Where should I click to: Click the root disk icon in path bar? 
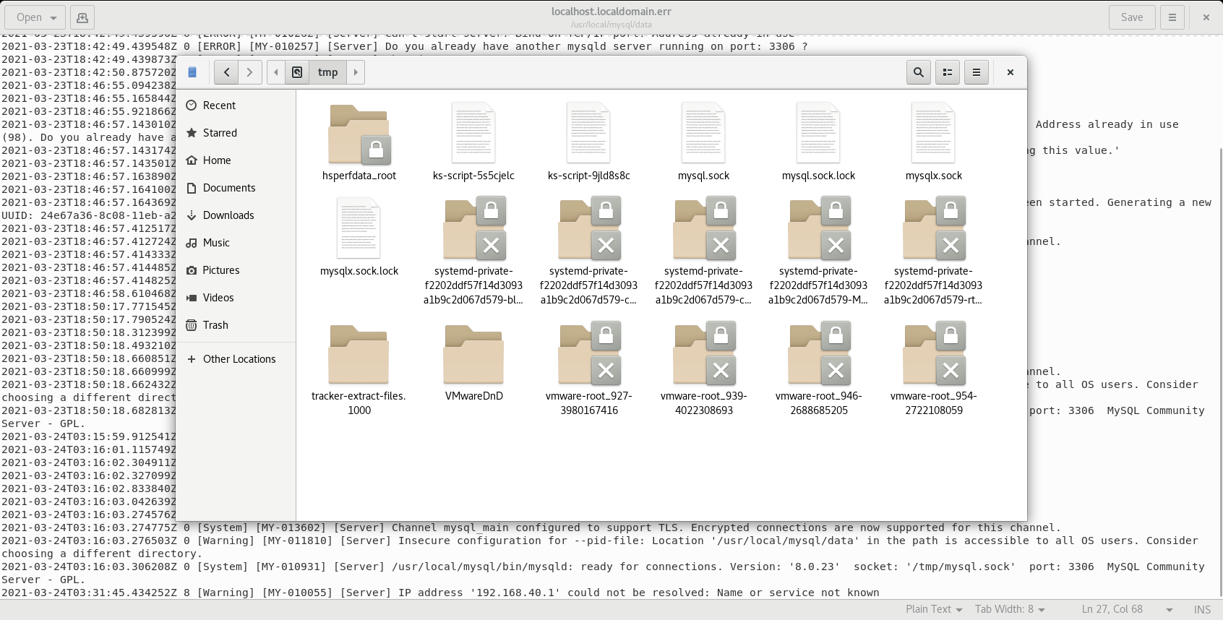tap(297, 72)
